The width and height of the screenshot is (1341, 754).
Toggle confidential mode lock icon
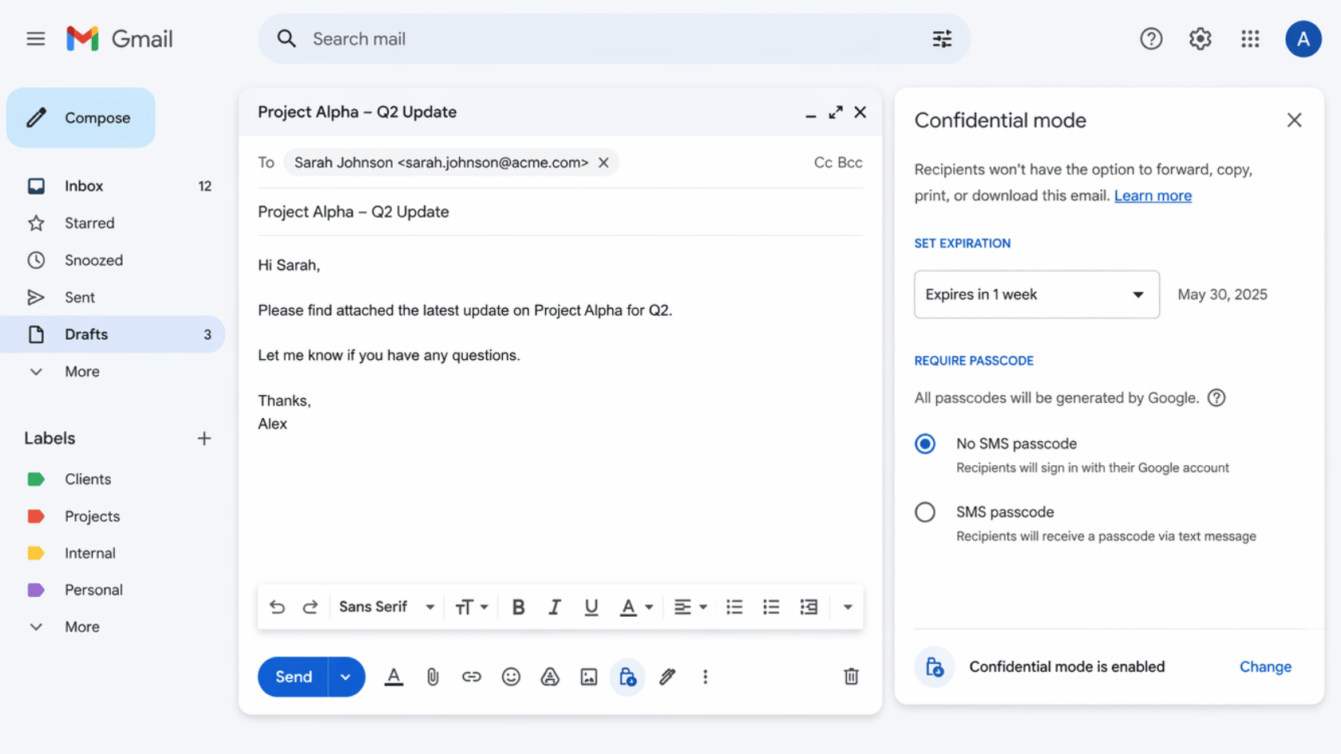tap(627, 677)
